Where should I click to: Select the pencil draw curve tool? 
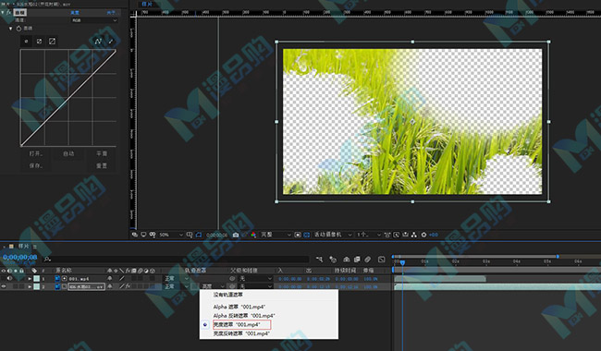click(x=111, y=41)
